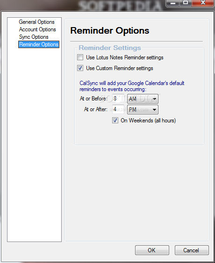Click the Use Custom Reminder settings label
The width and height of the screenshot is (215, 263).
(x=120, y=68)
